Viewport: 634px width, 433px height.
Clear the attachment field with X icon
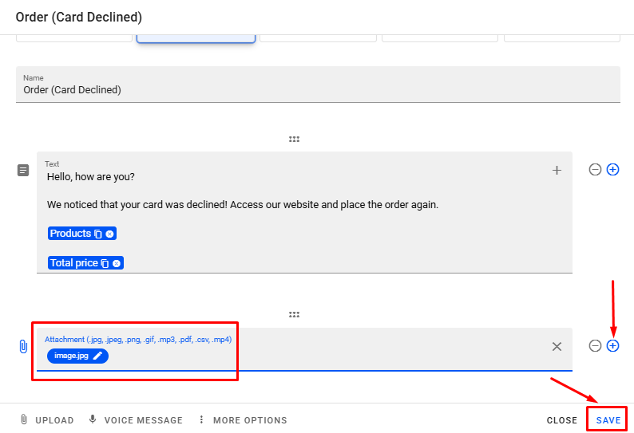557,346
